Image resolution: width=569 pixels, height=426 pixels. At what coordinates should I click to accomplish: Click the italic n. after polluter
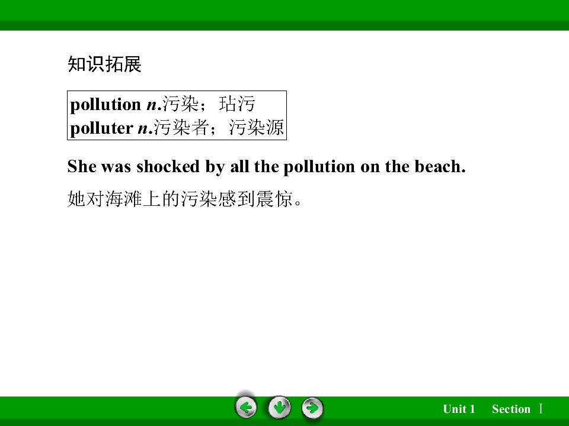pos(145,128)
